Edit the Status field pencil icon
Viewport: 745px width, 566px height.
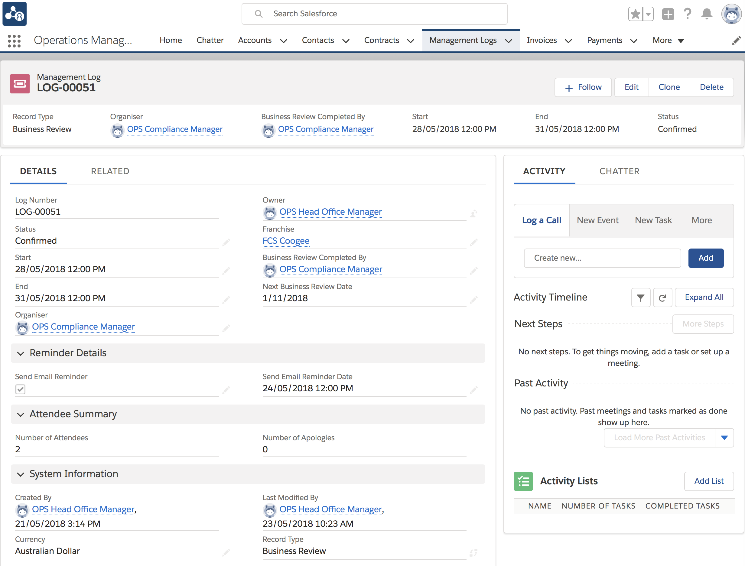coord(226,242)
